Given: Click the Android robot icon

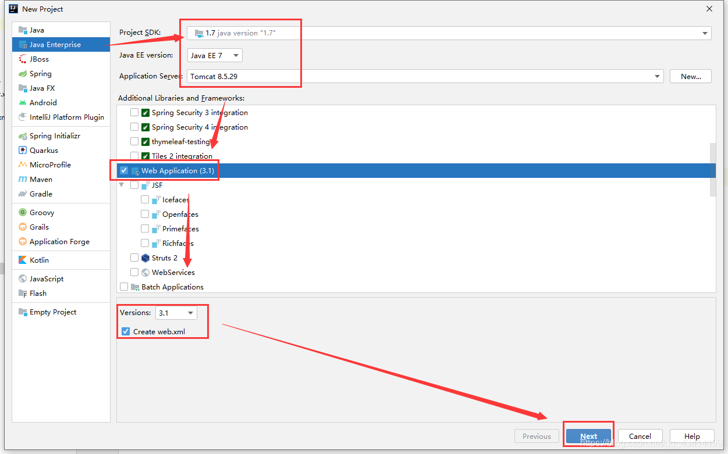Looking at the screenshot, I should (x=23, y=103).
